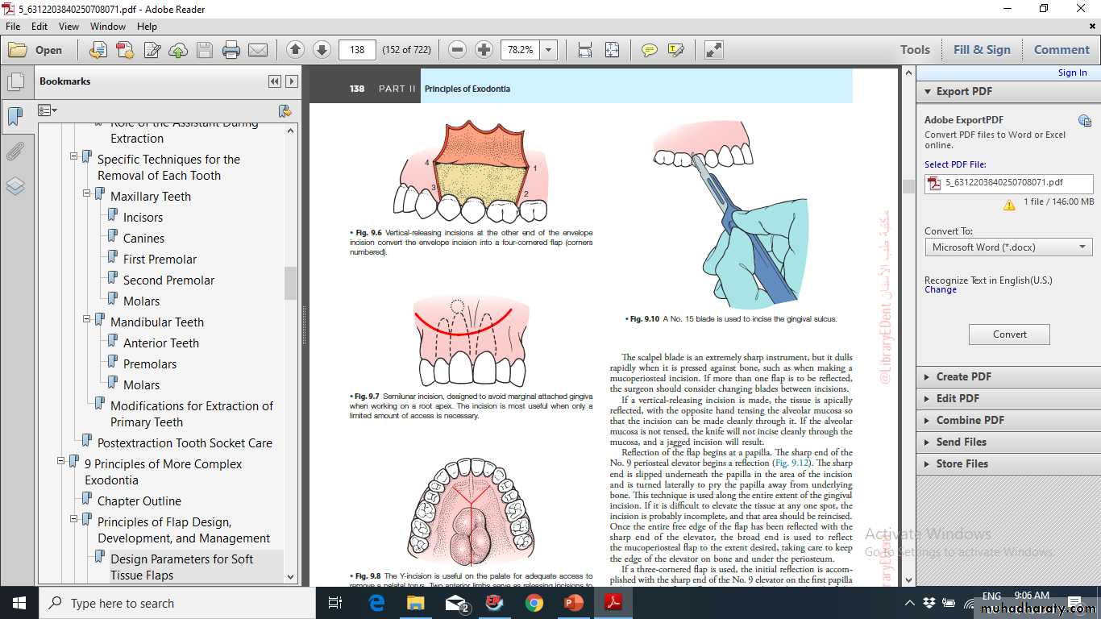Viewport: 1101px width, 619px height.
Task: Open the Convert To format dropdown
Action: tap(1008, 247)
